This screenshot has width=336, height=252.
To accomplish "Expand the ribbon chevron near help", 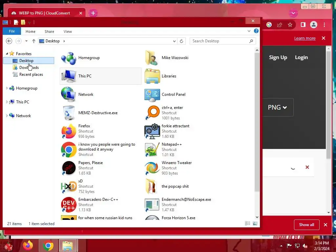I will [249, 31].
